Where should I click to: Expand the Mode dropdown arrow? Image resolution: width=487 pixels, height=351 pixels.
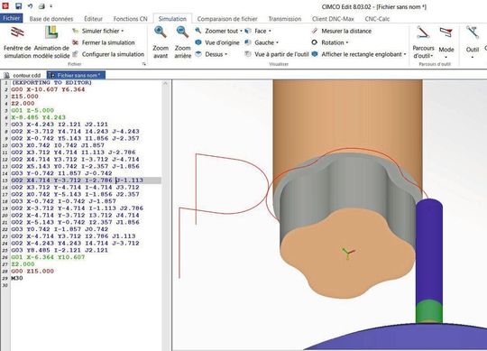click(446, 57)
